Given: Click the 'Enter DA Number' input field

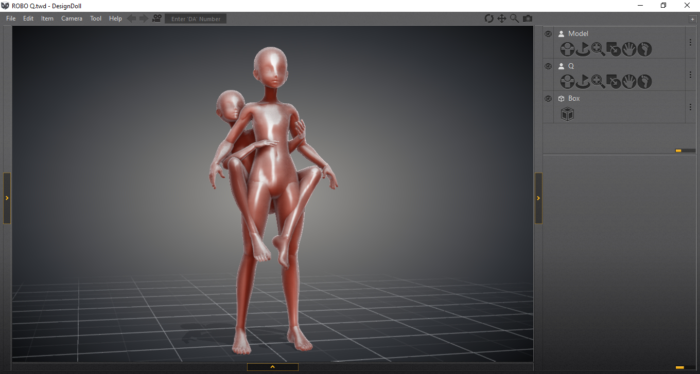Looking at the screenshot, I should click(196, 19).
